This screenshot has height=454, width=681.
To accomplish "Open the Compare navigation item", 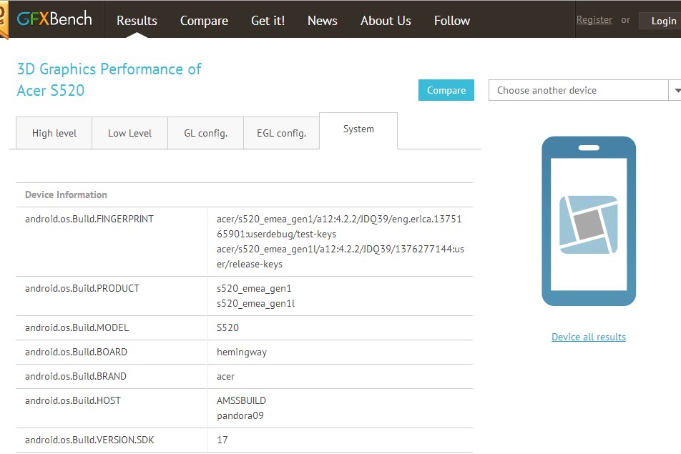I will (204, 21).
